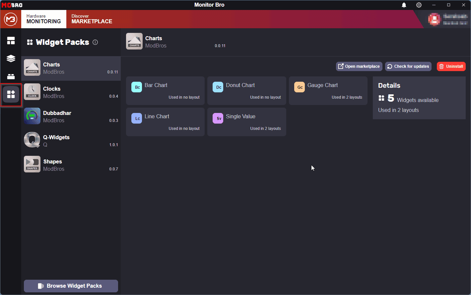This screenshot has width=471, height=295.
Task: Minimize the Monitor Bro window
Action: tap(434, 5)
